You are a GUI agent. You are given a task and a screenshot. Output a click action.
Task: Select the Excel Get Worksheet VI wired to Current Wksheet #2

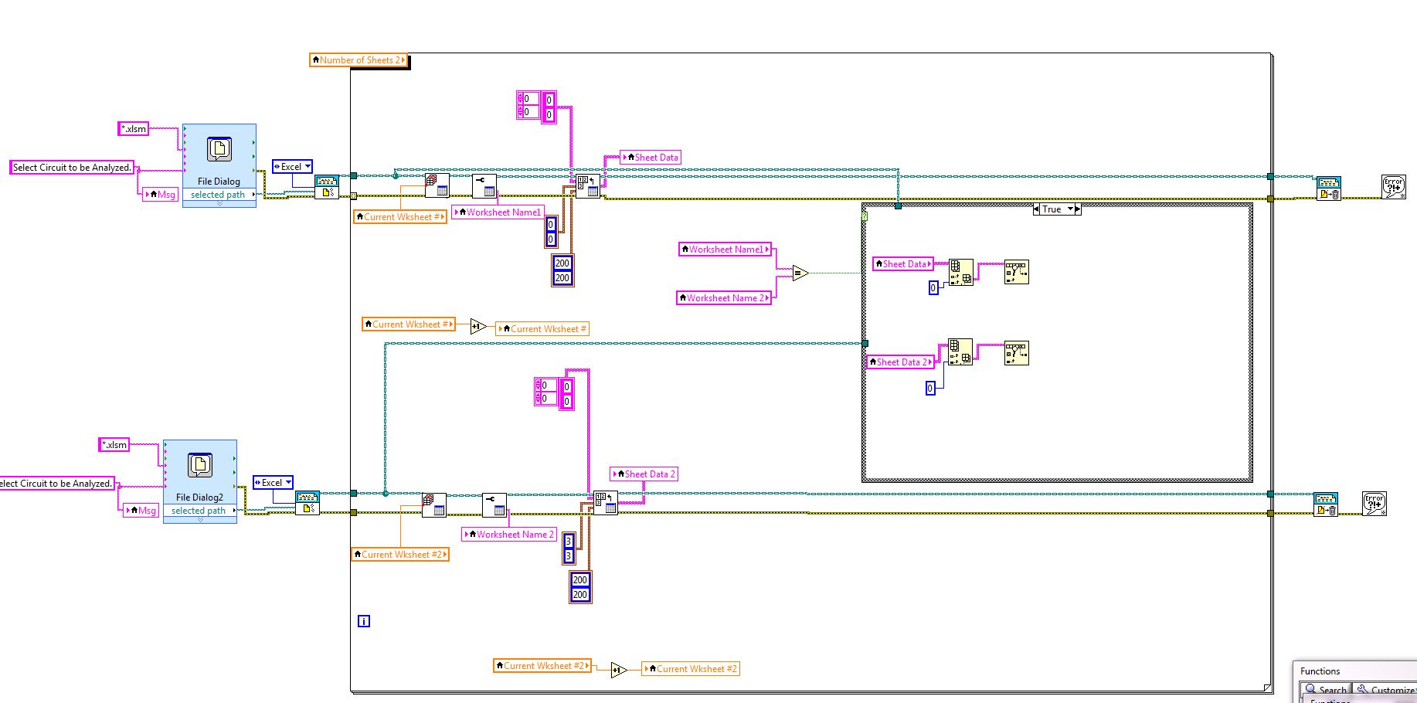pyautogui.click(x=433, y=504)
